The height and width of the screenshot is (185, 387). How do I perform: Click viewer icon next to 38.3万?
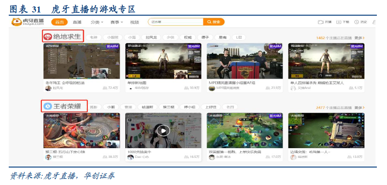pos(105,157)
